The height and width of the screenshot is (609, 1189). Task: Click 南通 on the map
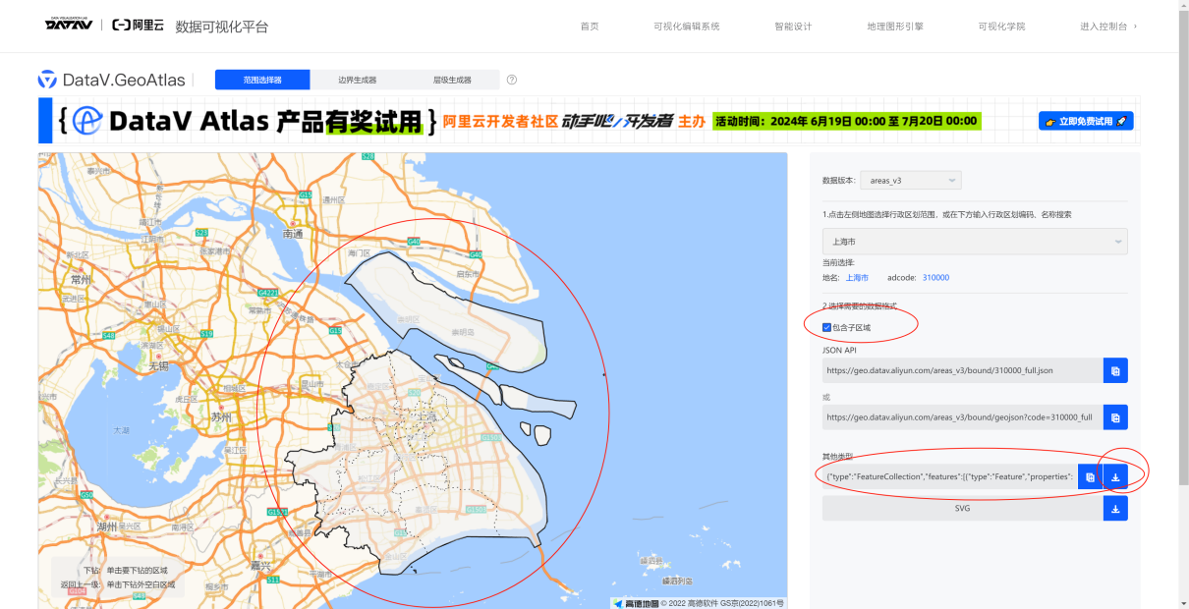(x=293, y=234)
